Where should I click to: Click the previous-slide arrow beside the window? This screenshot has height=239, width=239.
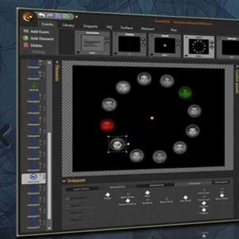point(5,136)
